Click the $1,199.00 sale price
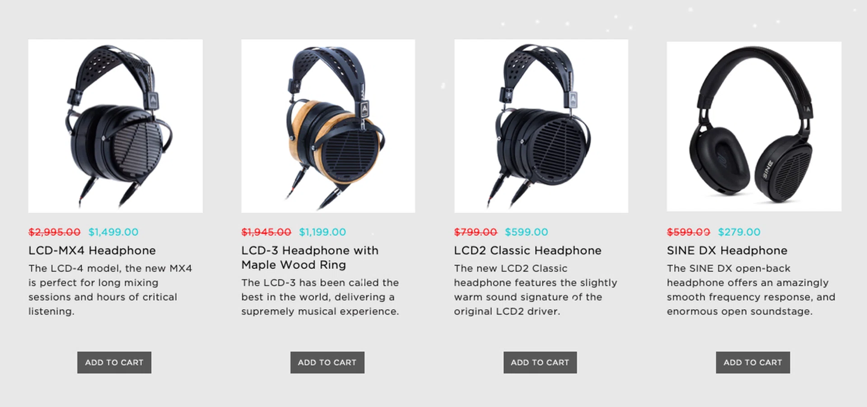Viewport: 867px width, 407px height. tap(322, 232)
